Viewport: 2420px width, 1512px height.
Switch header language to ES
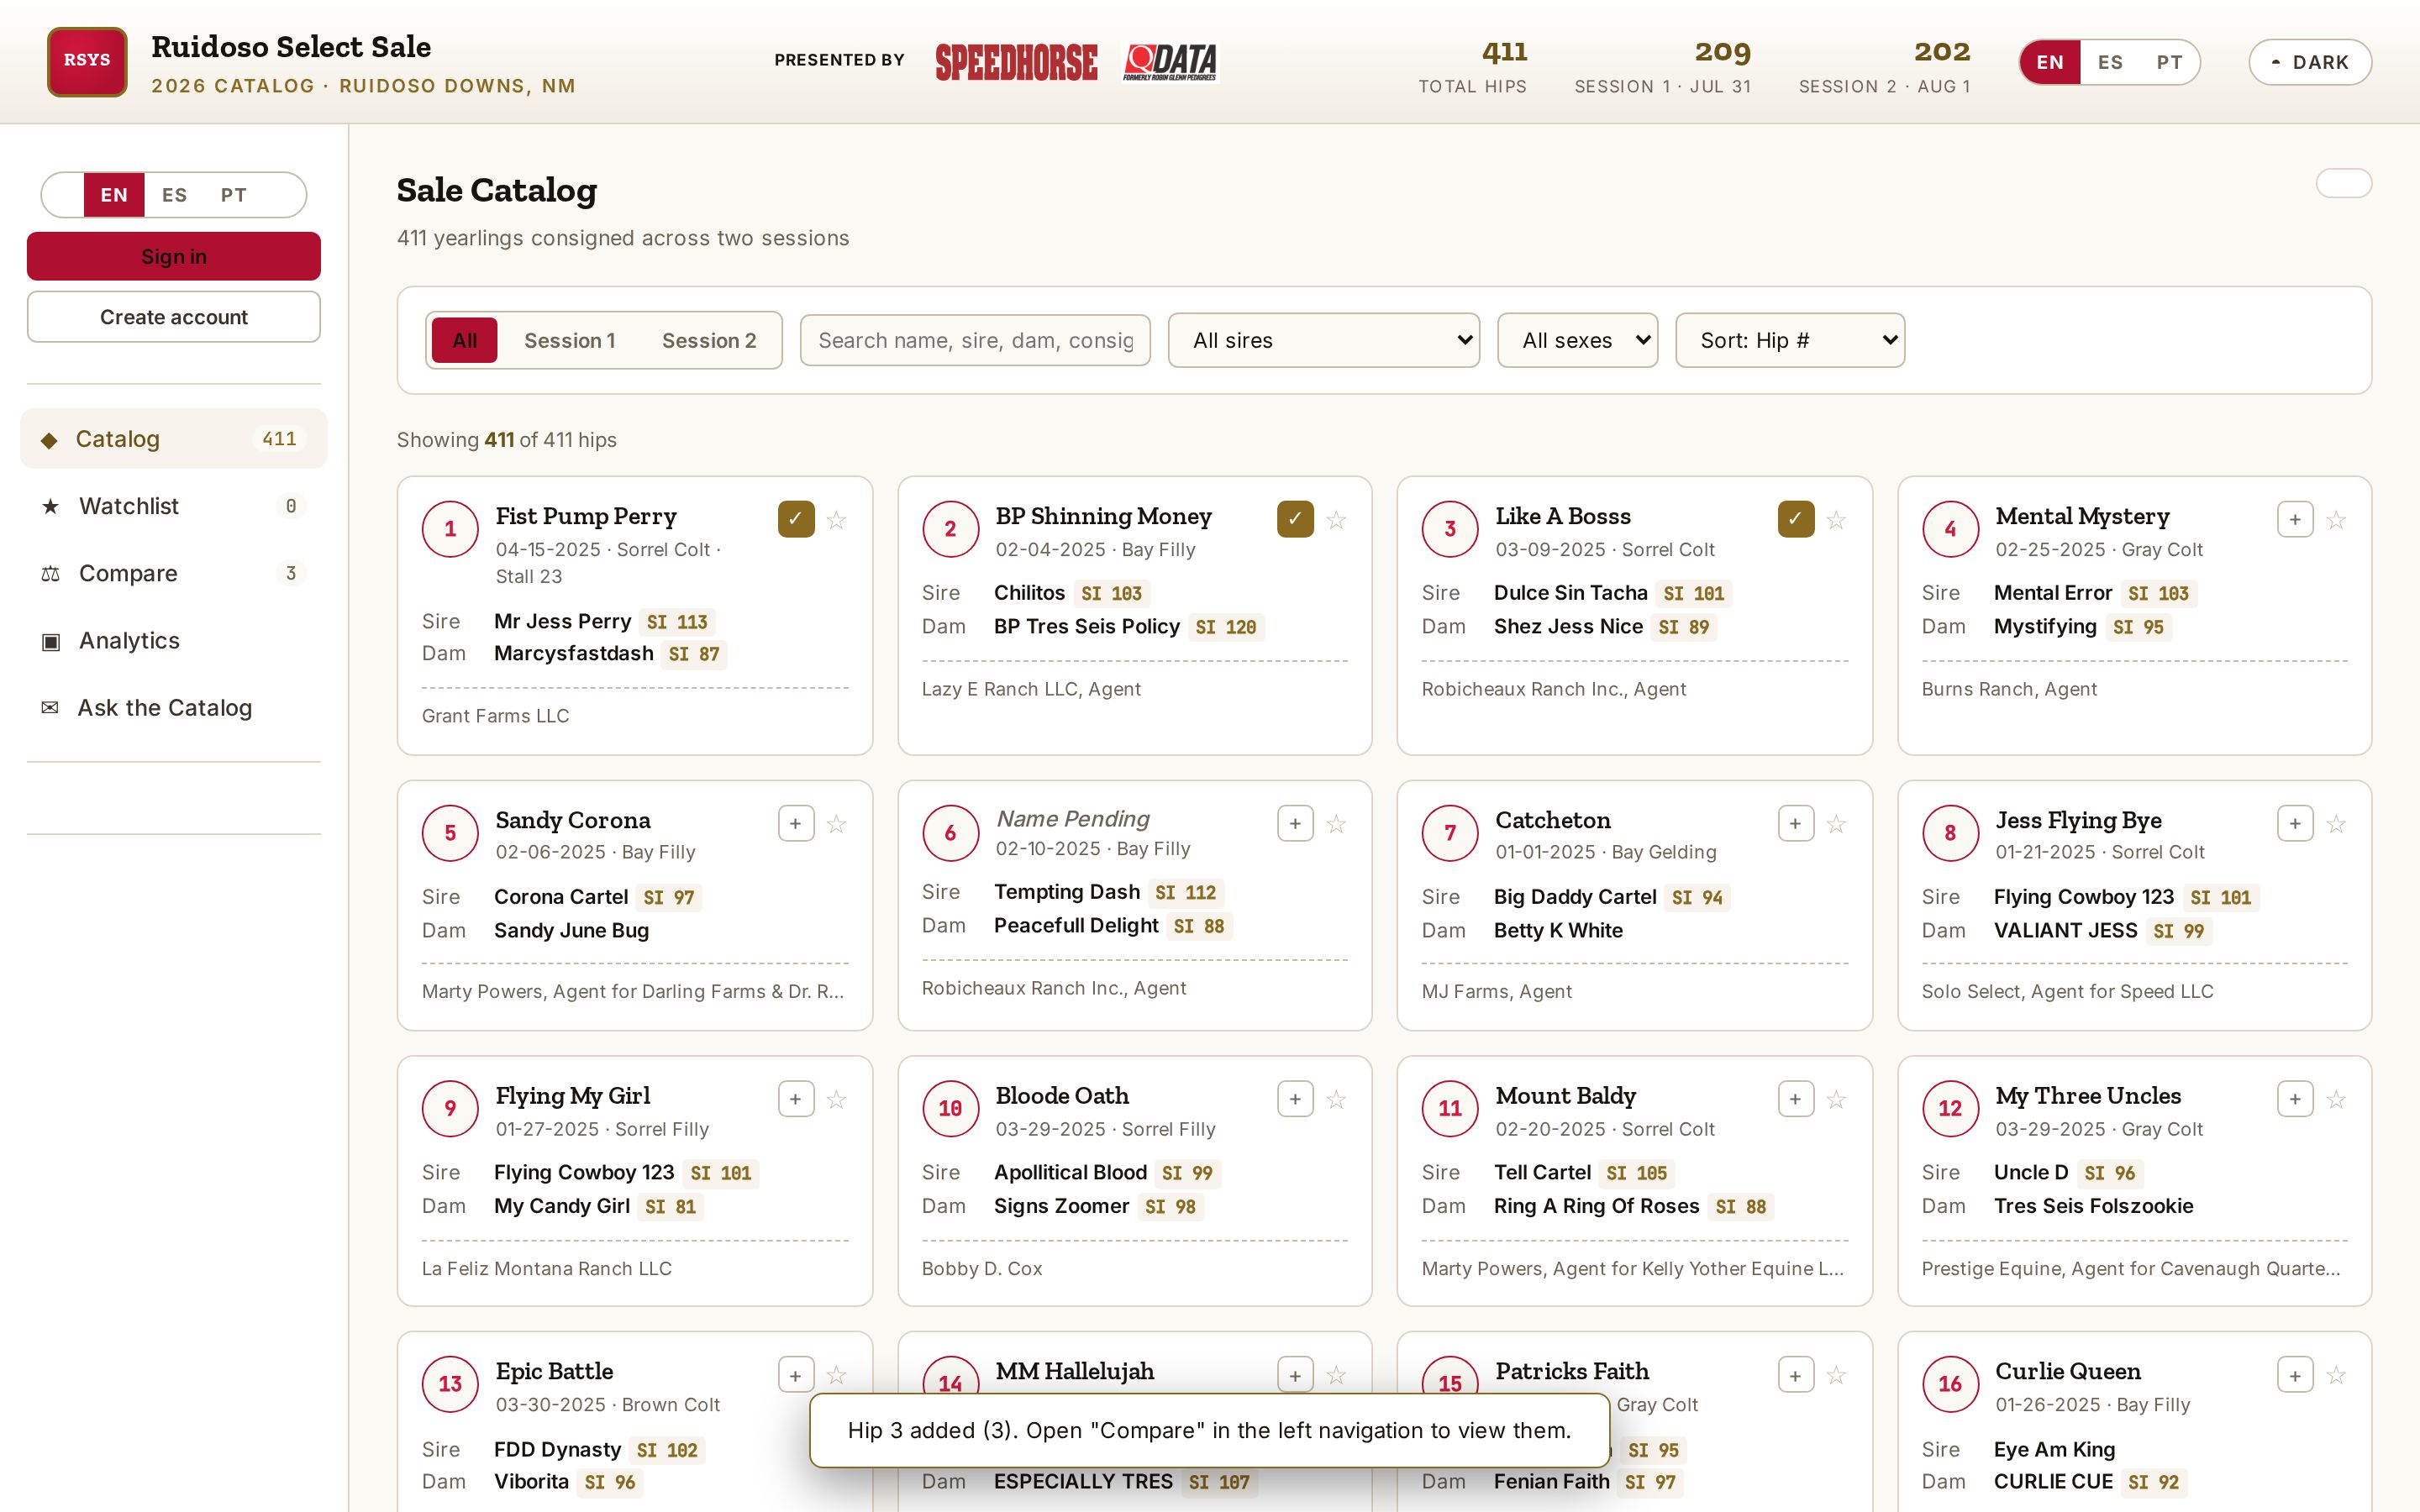coord(2110,62)
